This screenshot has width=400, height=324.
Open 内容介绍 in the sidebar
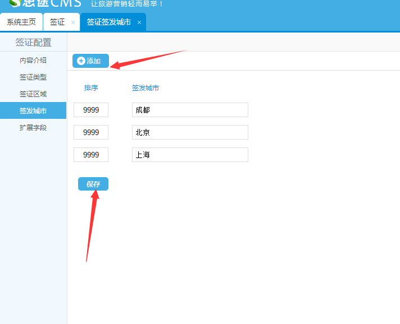click(x=33, y=61)
